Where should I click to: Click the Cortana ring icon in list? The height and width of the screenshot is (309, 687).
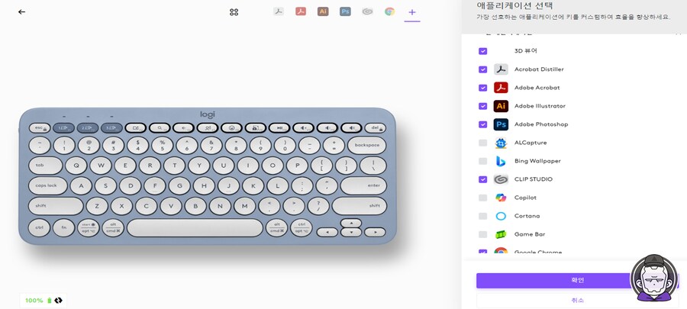(x=501, y=216)
